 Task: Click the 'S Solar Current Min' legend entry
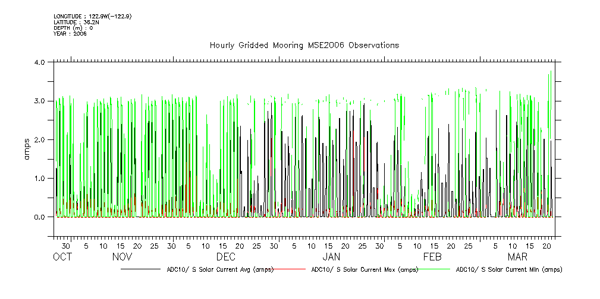point(508,269)
